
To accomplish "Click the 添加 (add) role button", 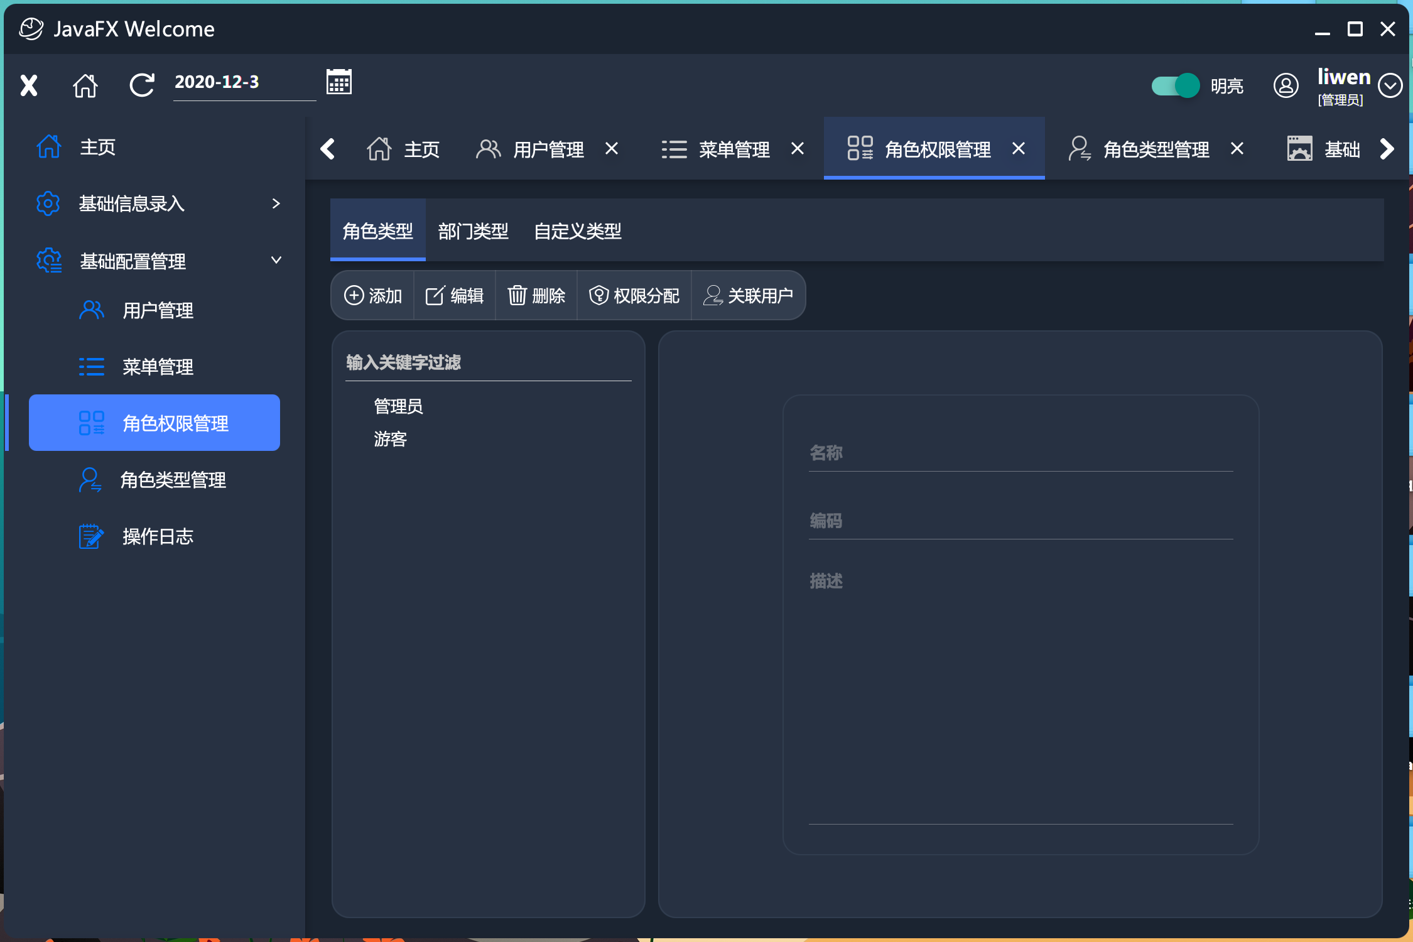I will click(373, 295).
